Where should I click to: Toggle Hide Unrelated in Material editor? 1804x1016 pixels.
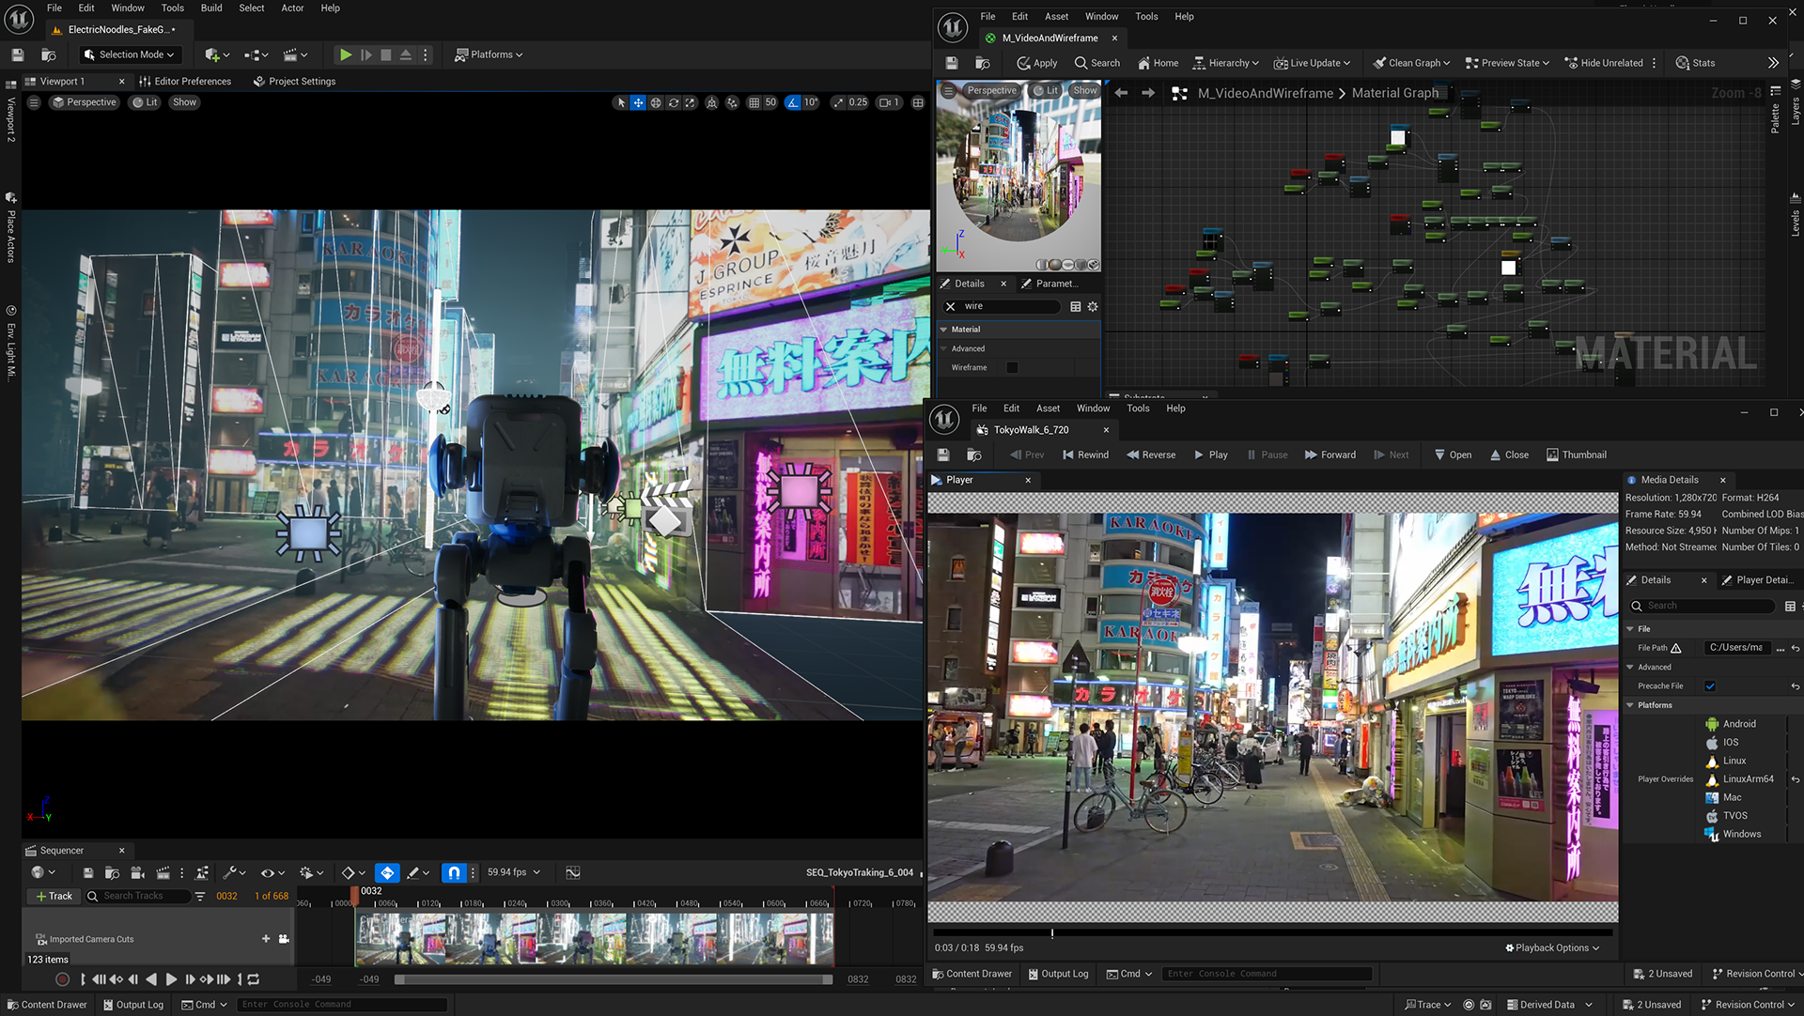(x=1604, y=63)
